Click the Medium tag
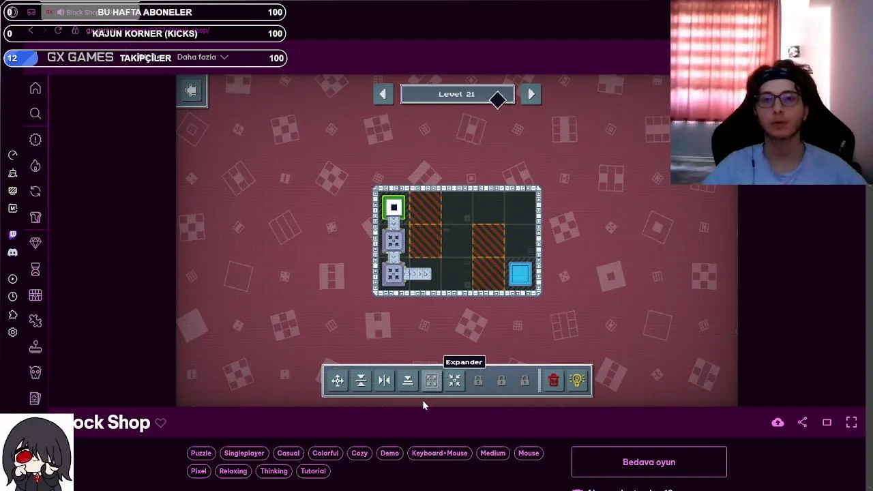 pyautogui.click(x=492, y=453)
